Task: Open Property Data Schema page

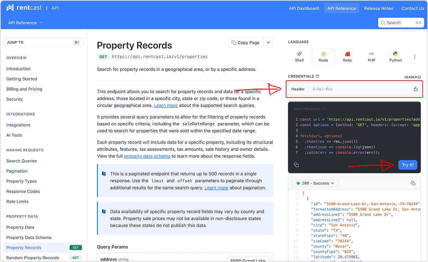Action: pyautogui.click(x=29, y=237)
